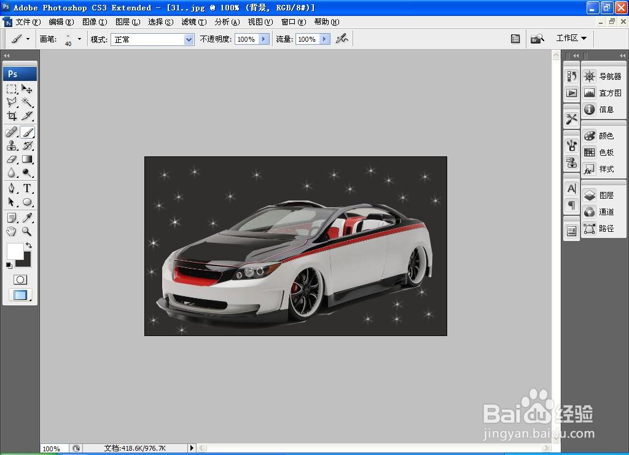Open the 滤镜 menu
This screenshot has height=455, width=629.
194,22
